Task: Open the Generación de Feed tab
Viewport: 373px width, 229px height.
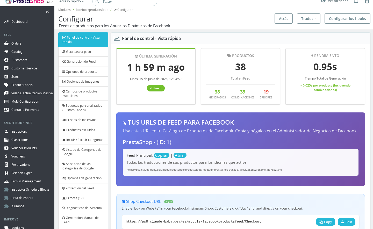Action: point(83,62)
